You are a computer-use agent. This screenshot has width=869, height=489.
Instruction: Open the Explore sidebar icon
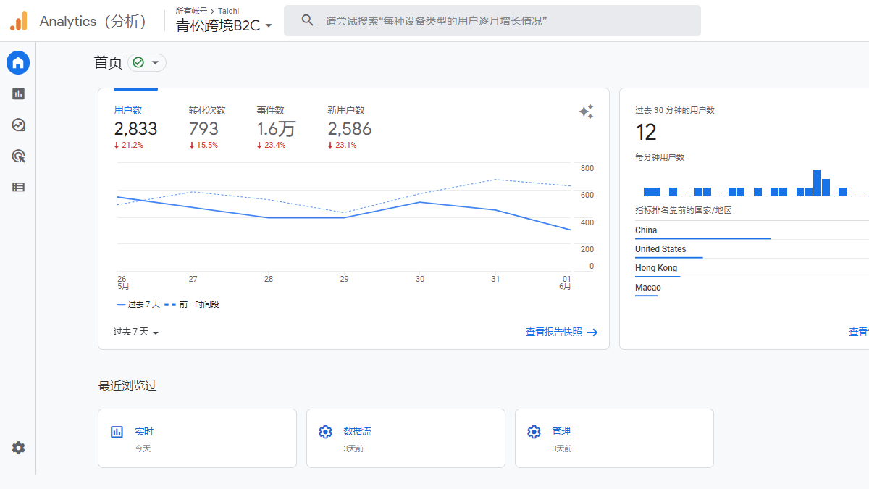(18, 125)
